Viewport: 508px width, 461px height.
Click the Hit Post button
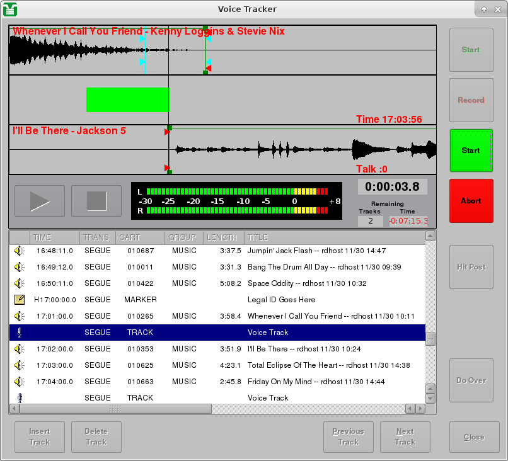pyautogui.click(x=471, y=266)
